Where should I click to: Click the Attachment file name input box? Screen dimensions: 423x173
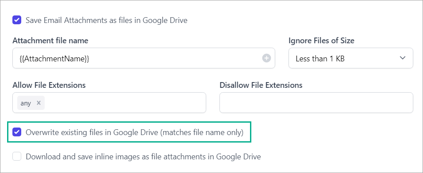tap(144, 58)
